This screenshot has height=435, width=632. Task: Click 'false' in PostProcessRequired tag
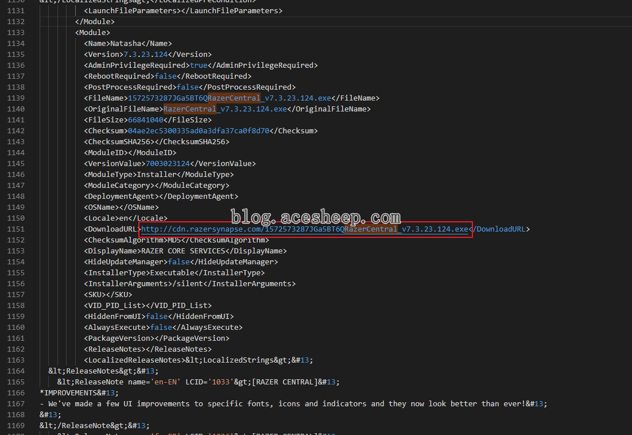click(x=188, y=87)
